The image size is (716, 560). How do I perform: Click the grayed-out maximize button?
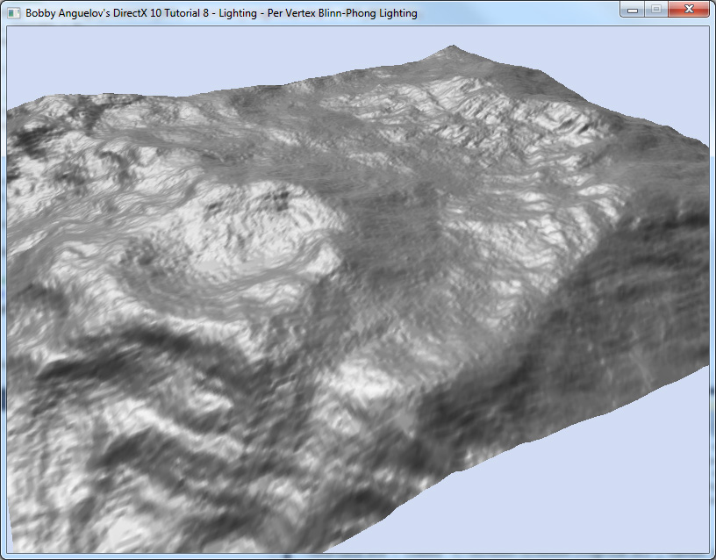pyautogui.click(x=655, y=10)
